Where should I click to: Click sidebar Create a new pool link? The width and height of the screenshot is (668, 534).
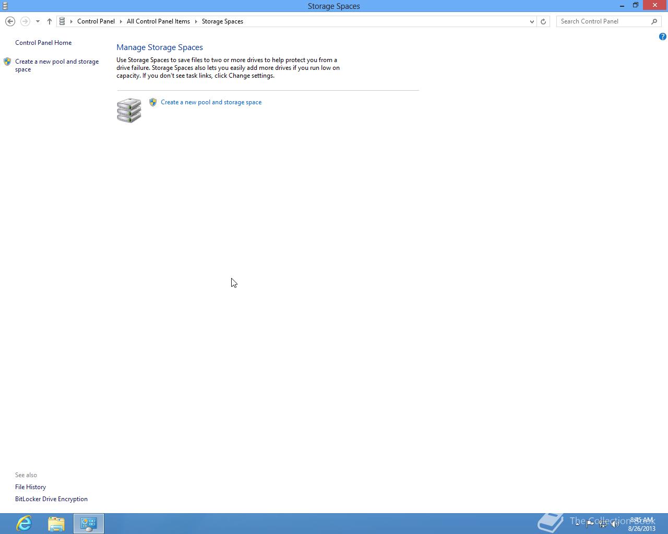(x=57, y=65)
